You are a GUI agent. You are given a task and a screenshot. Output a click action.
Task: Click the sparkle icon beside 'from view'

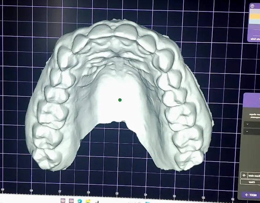(244, 175)
